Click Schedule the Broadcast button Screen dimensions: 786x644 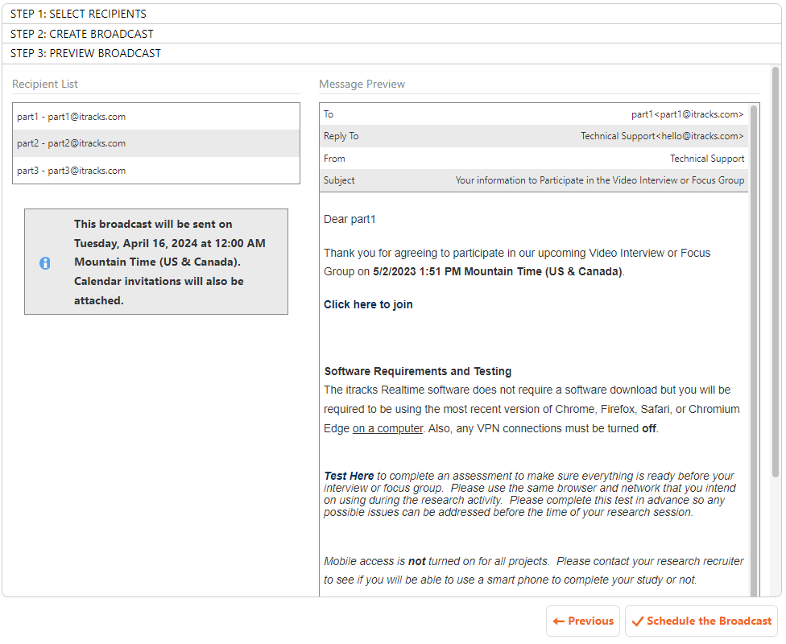(701, 621)
